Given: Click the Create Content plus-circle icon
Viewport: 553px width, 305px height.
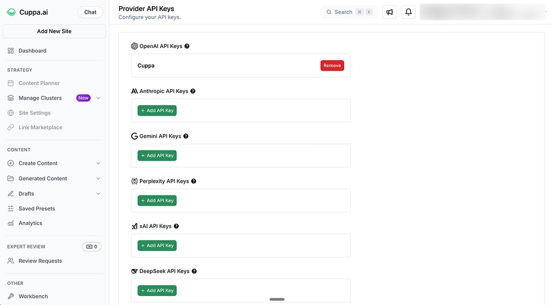Looking at the screenshot, I should click(10, 164).
